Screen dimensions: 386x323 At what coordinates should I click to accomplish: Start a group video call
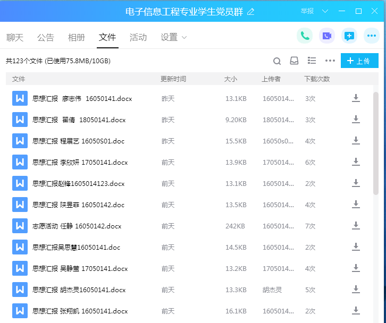coord(327,36)
